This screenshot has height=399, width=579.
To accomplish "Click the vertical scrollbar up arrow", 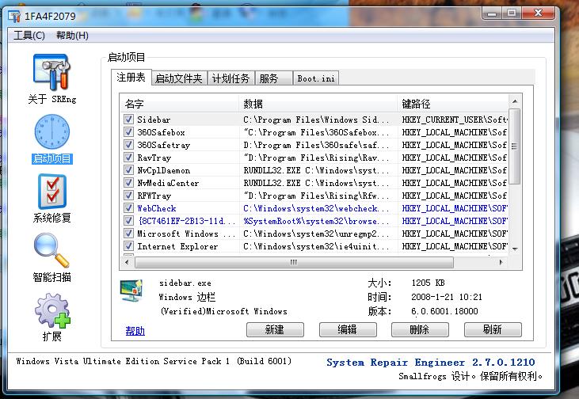I will tap(515, 101).
